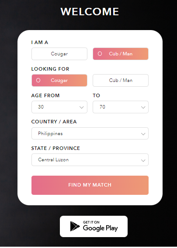Choose Cub / Man under LOOKING FOR
This screenshot has width=177, height=248.
point(121,80)
